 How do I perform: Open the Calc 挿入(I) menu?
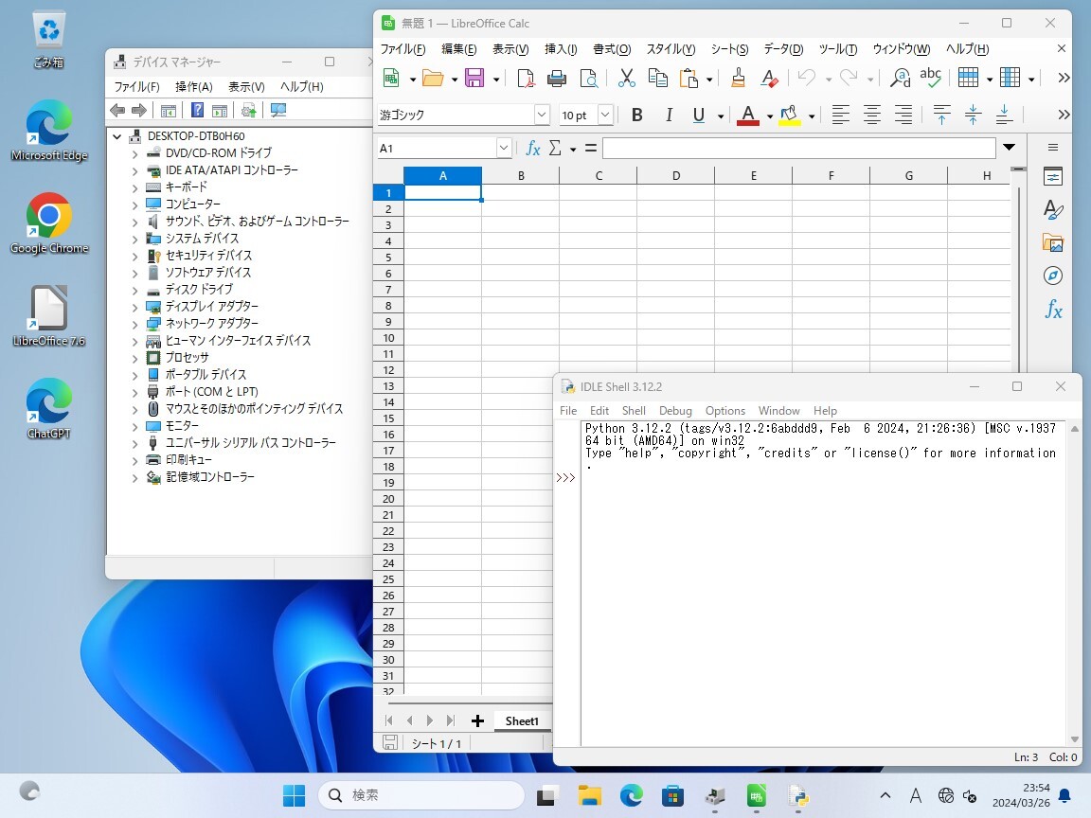(561, 48)
